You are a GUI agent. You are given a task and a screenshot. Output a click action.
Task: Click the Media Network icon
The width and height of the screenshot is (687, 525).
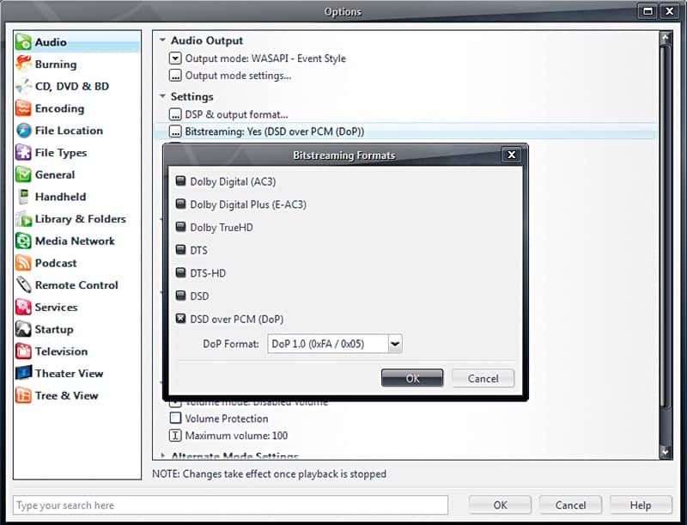point(24,241)
